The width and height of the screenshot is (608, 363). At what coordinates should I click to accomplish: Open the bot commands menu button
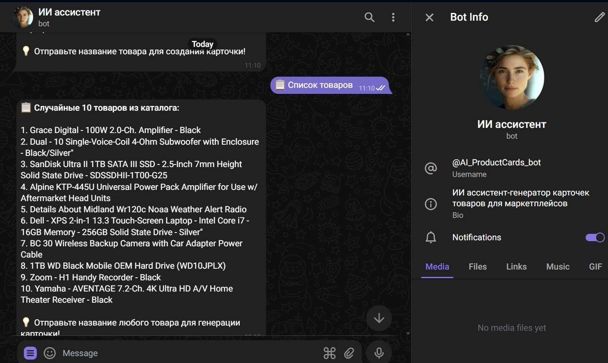pyautogui.click(x=30, y=353)
